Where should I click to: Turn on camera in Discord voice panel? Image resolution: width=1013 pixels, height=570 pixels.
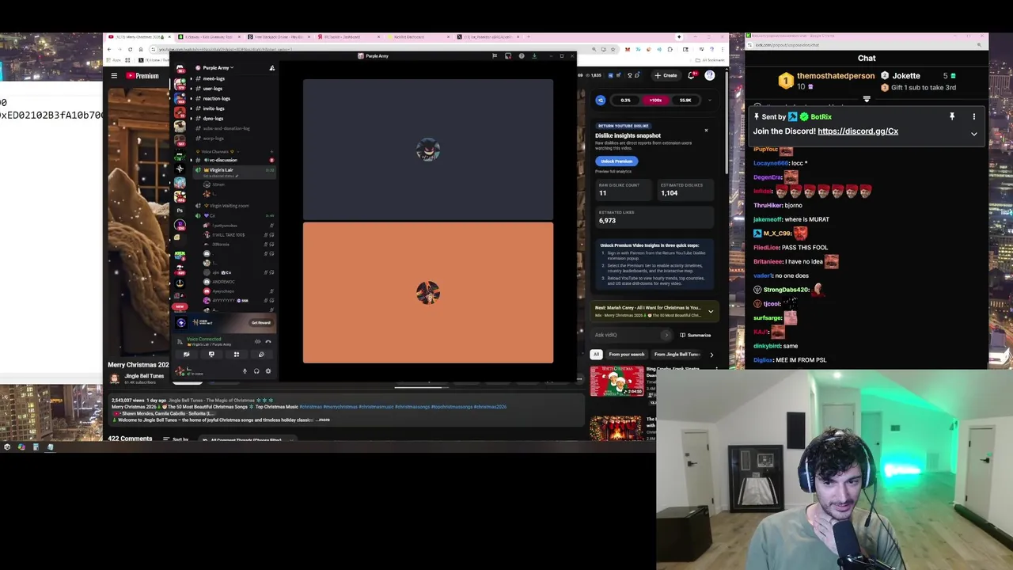186,355
